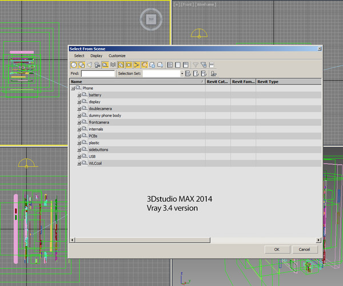Click the Select Invert toolbar icon
This screenshot has width=343, height=286.
point(186,65)
